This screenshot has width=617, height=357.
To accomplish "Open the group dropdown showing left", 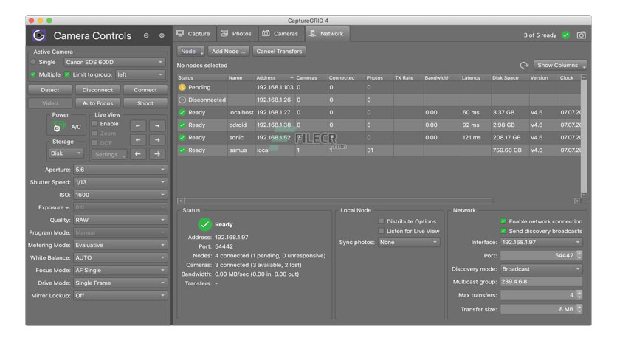I will tap(140, 74).
